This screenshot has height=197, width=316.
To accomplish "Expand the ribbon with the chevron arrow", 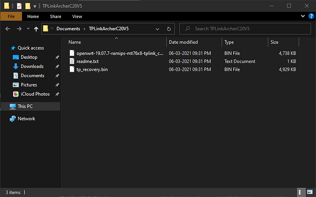I will [303, 16].
